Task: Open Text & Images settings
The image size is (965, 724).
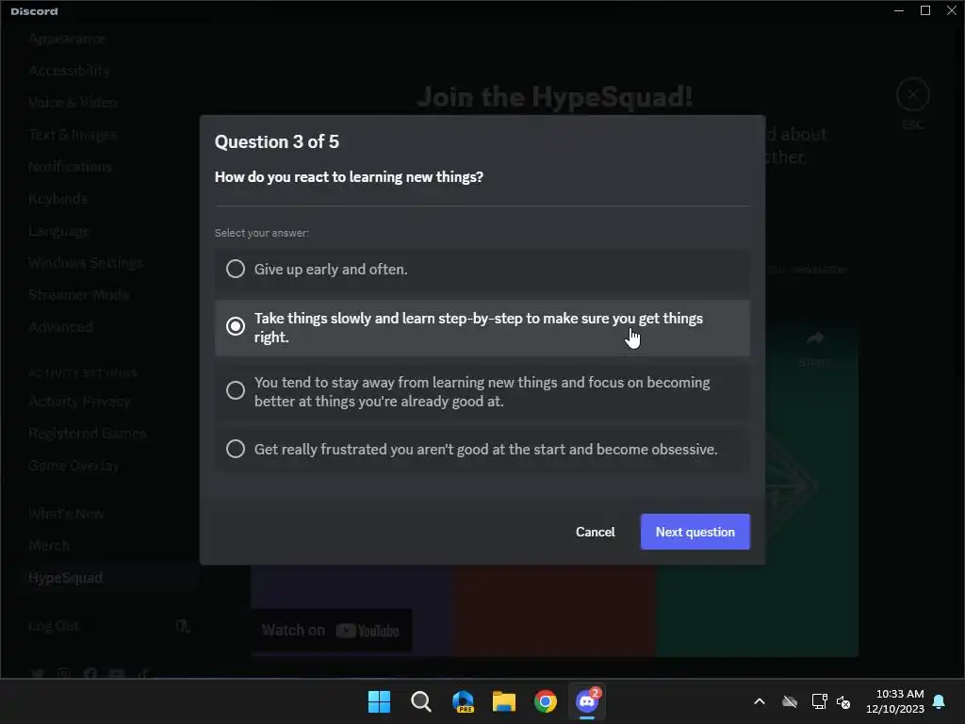Action: point(73,135)
